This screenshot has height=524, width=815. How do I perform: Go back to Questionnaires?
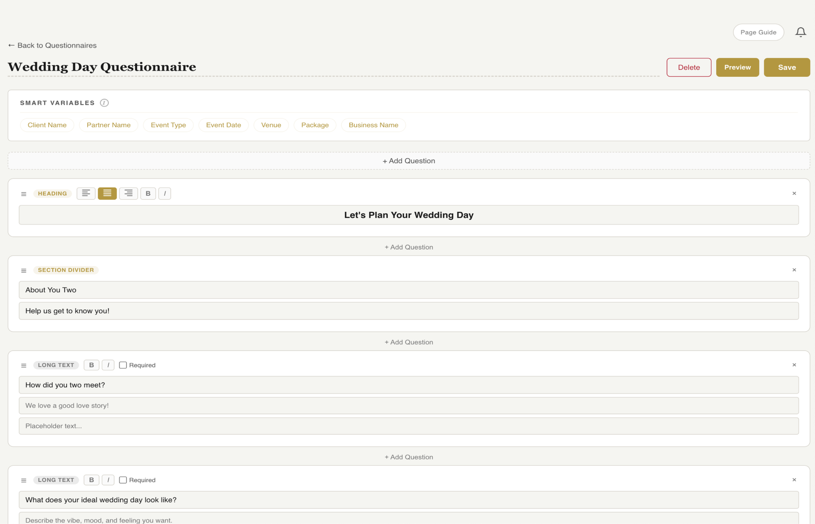[x=52, y=45]
